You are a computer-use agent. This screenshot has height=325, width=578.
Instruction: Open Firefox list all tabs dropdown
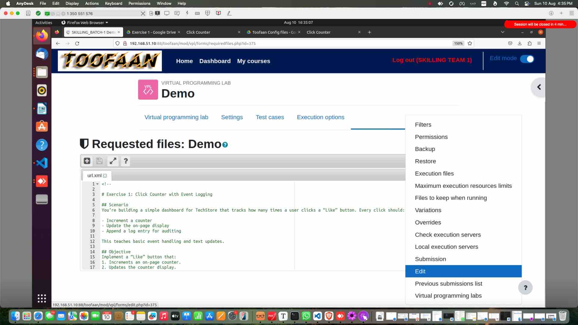point(502,32)
